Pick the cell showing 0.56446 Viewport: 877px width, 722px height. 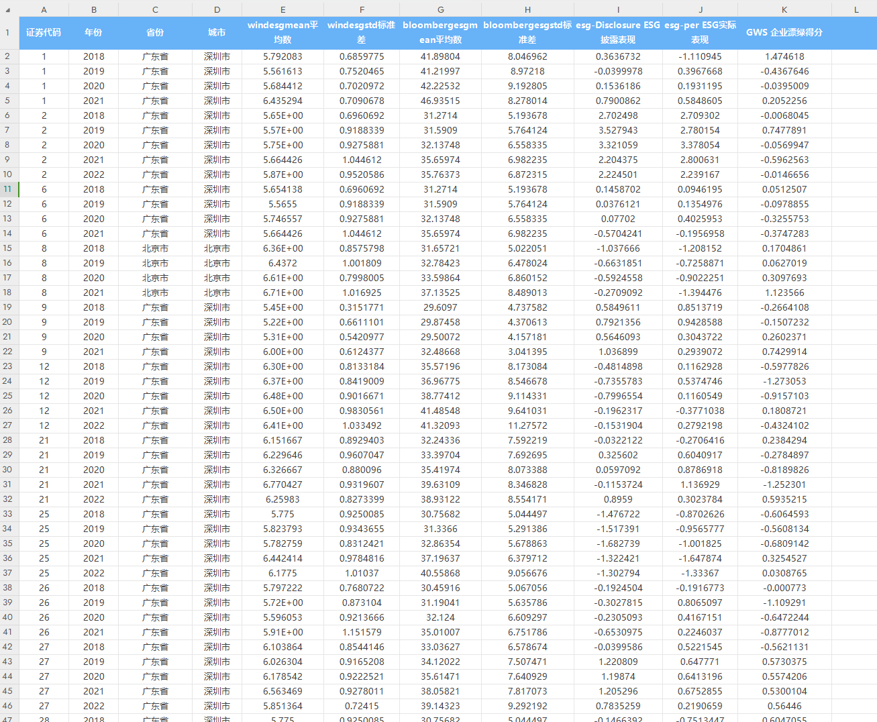point(784,706)
